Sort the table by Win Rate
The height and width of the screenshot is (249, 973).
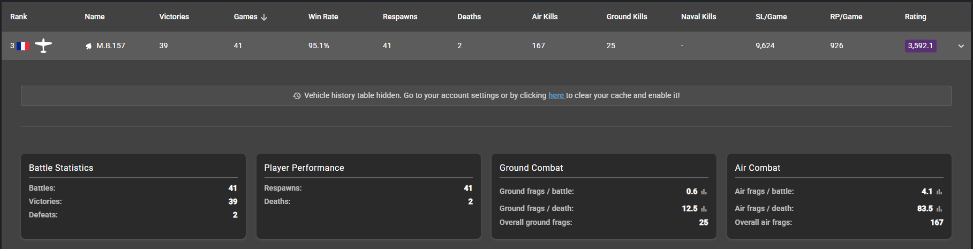click(x=323, y=17)
